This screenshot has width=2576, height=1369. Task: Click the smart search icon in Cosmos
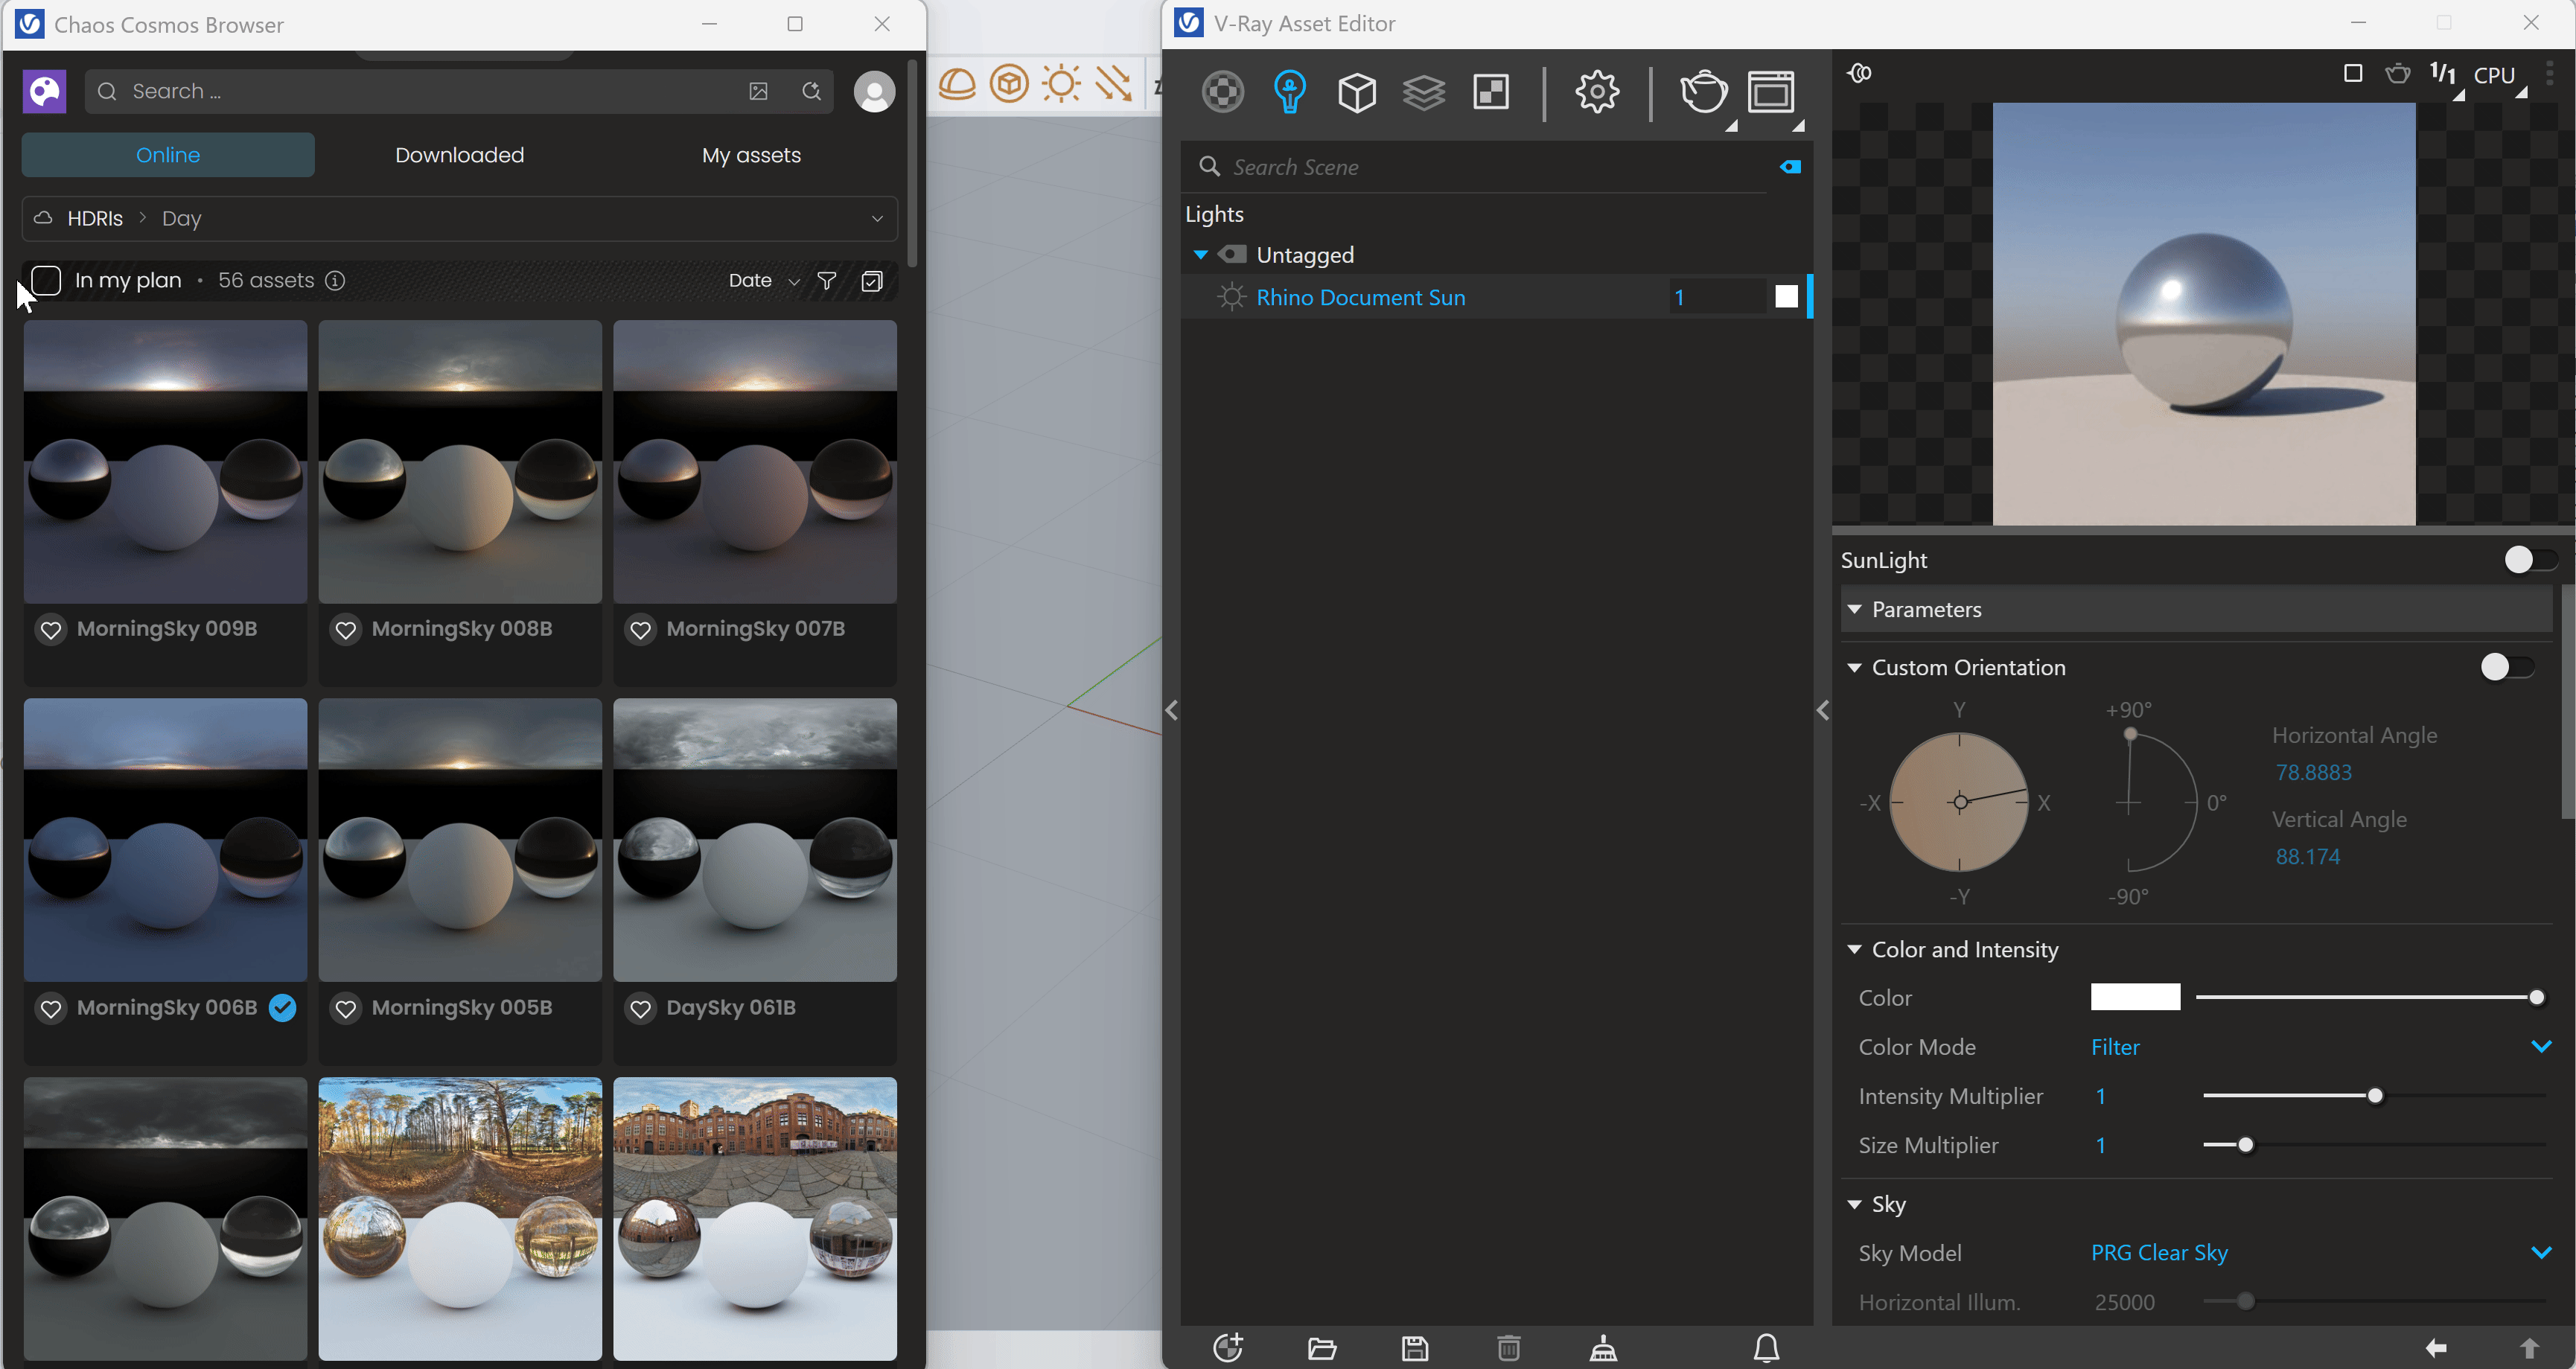(812, 91)
